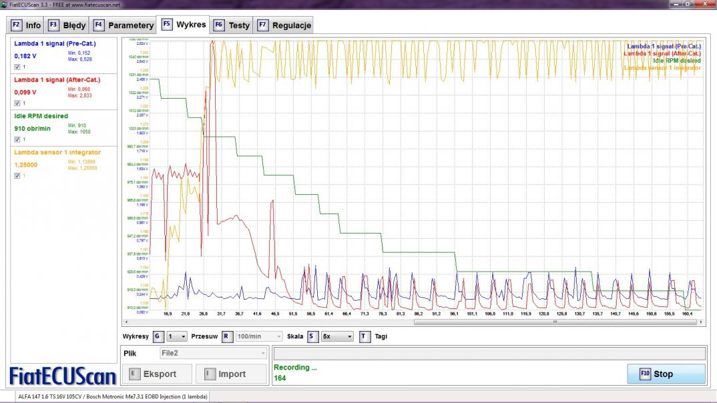Disable the Idle RPM desired graph checkbox

pyautogui.click(x=17, y=139)
